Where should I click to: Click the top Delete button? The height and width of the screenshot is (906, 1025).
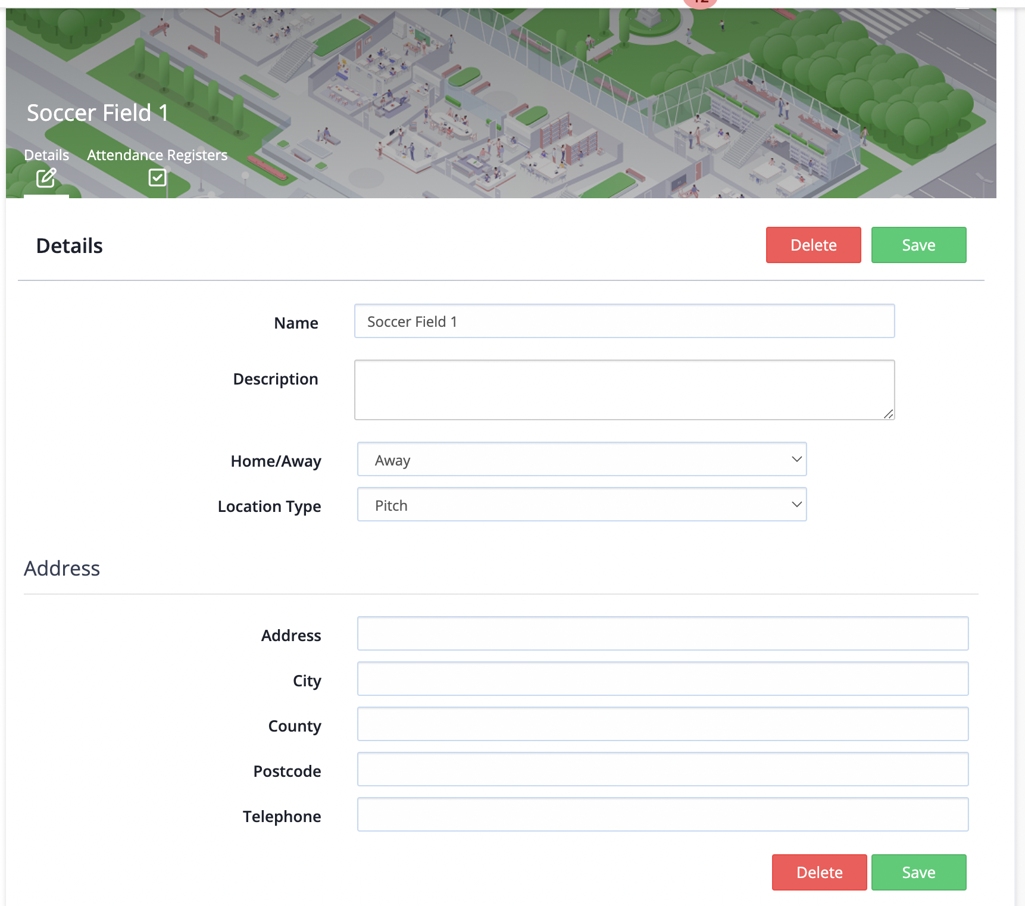[813, 245]
